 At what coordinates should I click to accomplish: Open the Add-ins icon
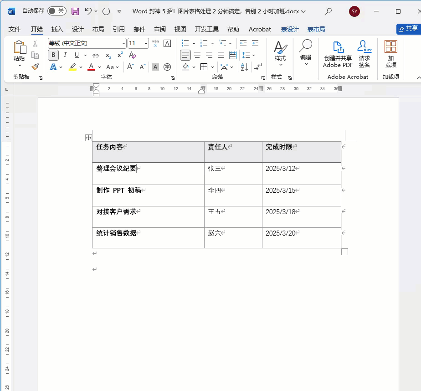click(390, 54)
